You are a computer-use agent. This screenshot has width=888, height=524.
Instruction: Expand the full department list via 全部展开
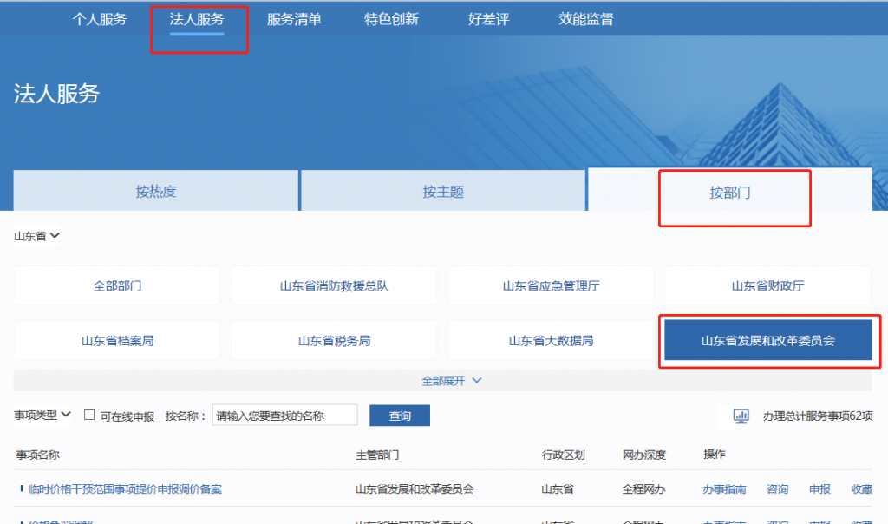tap(451, 381)
